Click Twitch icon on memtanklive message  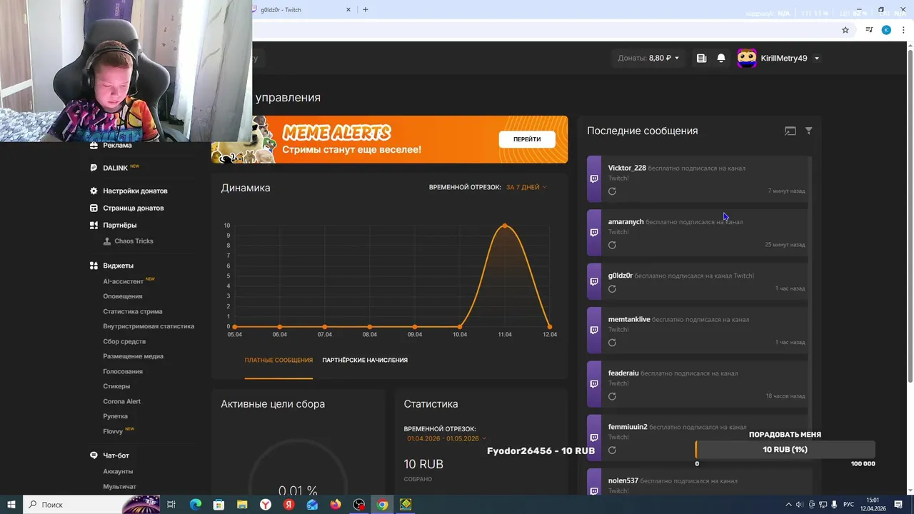(594, 330)
